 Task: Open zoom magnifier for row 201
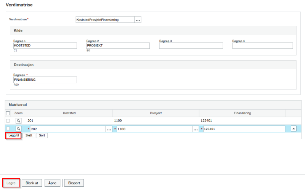pyautogui.click(x=18, y=121)
